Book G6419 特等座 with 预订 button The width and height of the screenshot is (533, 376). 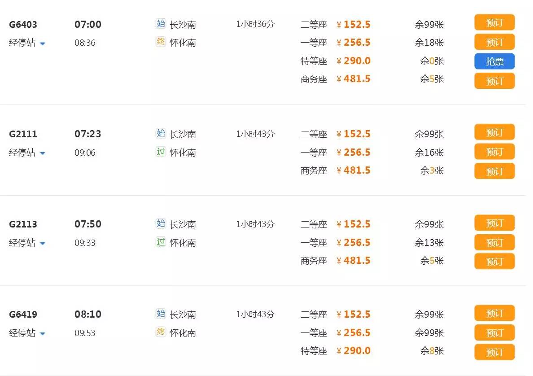click(494, 351)
